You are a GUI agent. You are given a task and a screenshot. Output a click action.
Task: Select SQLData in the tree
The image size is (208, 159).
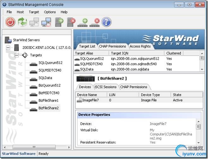point(45,78)
